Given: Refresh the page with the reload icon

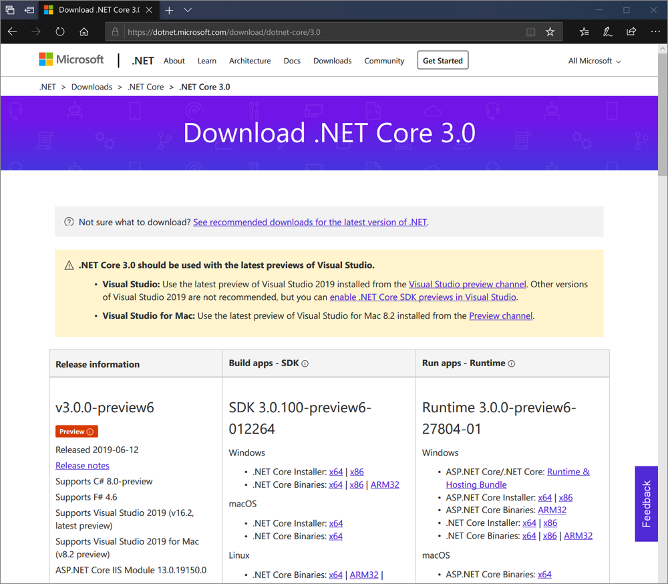Looking at the screenshot, I should point(60,32).
